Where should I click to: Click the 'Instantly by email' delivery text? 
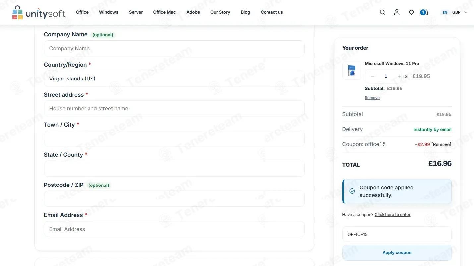[x=433, y=130]
